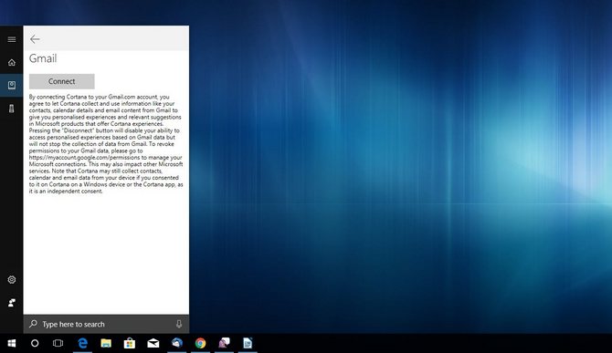612x353 pixels.
Task: Switch to Google Chrome on taskbar
Action: click(x=200, y=343)
